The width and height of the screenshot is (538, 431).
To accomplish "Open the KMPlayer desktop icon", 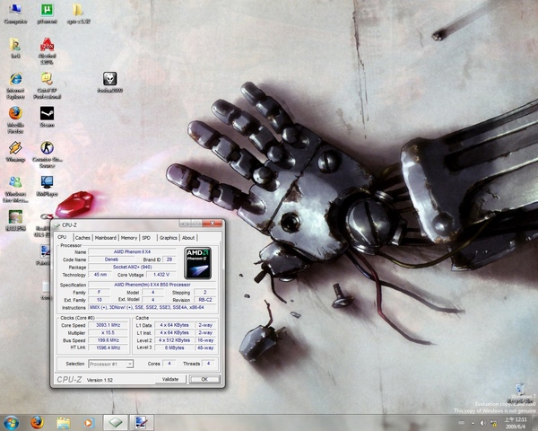I will click(x=47, y=186).
